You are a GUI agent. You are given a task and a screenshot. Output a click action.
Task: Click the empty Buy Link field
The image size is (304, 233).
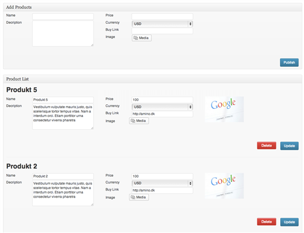point(163,31)
